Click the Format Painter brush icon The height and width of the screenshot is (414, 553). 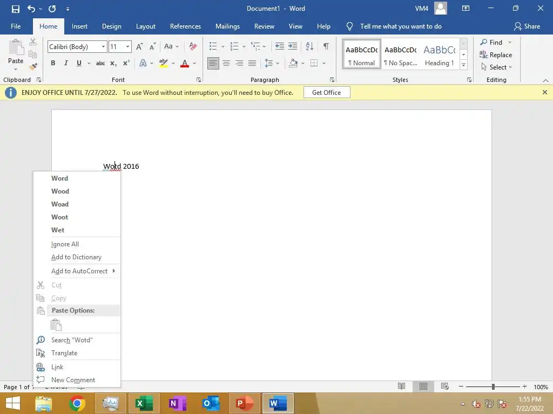tap(33, 66)
